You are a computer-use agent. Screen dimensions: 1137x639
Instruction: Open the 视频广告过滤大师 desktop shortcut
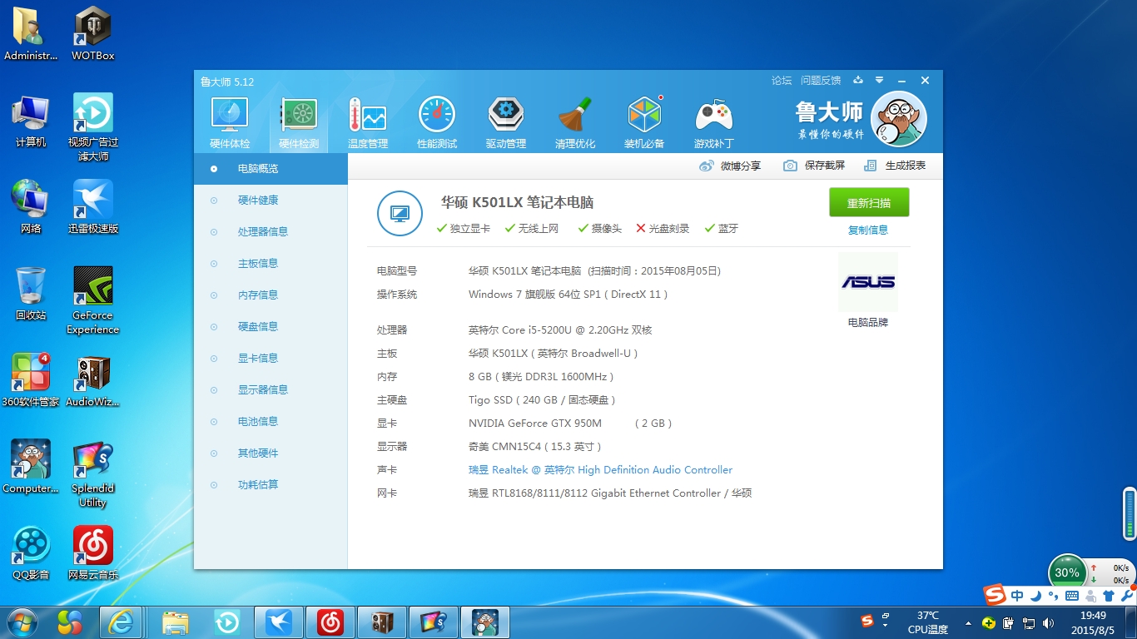click(x=93, y=127)
